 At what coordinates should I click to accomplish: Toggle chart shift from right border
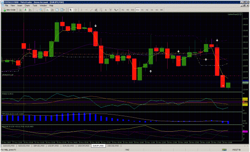(x=52, y=10)
